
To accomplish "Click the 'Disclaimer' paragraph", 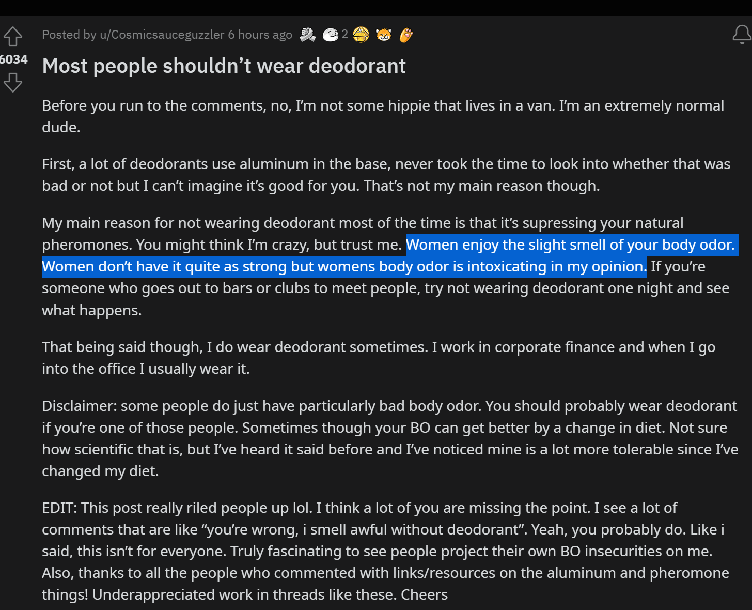I will (x=390, y=438).
